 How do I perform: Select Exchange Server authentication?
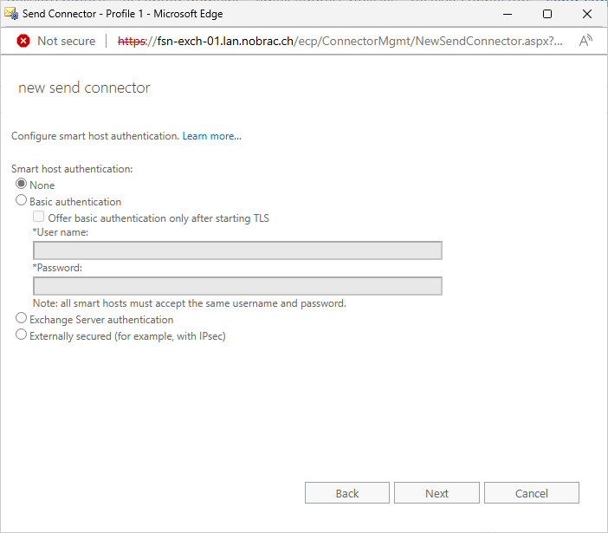(x=21, y=318)
